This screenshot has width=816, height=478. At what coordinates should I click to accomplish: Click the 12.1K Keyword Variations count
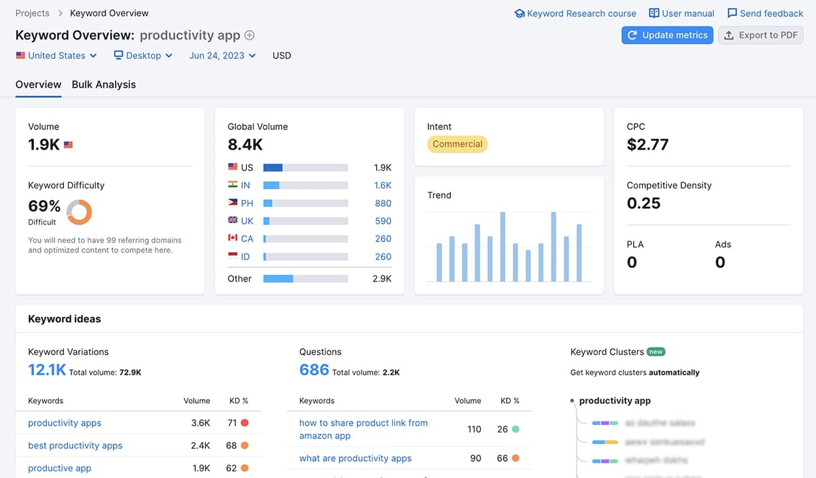click(46, 370)
